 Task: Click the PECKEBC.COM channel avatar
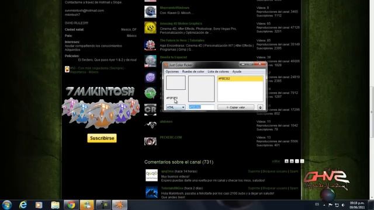150,141
